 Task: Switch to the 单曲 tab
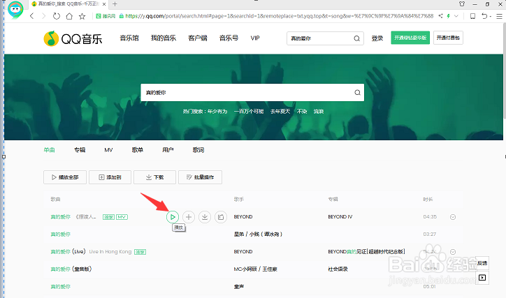coord(50,150)
